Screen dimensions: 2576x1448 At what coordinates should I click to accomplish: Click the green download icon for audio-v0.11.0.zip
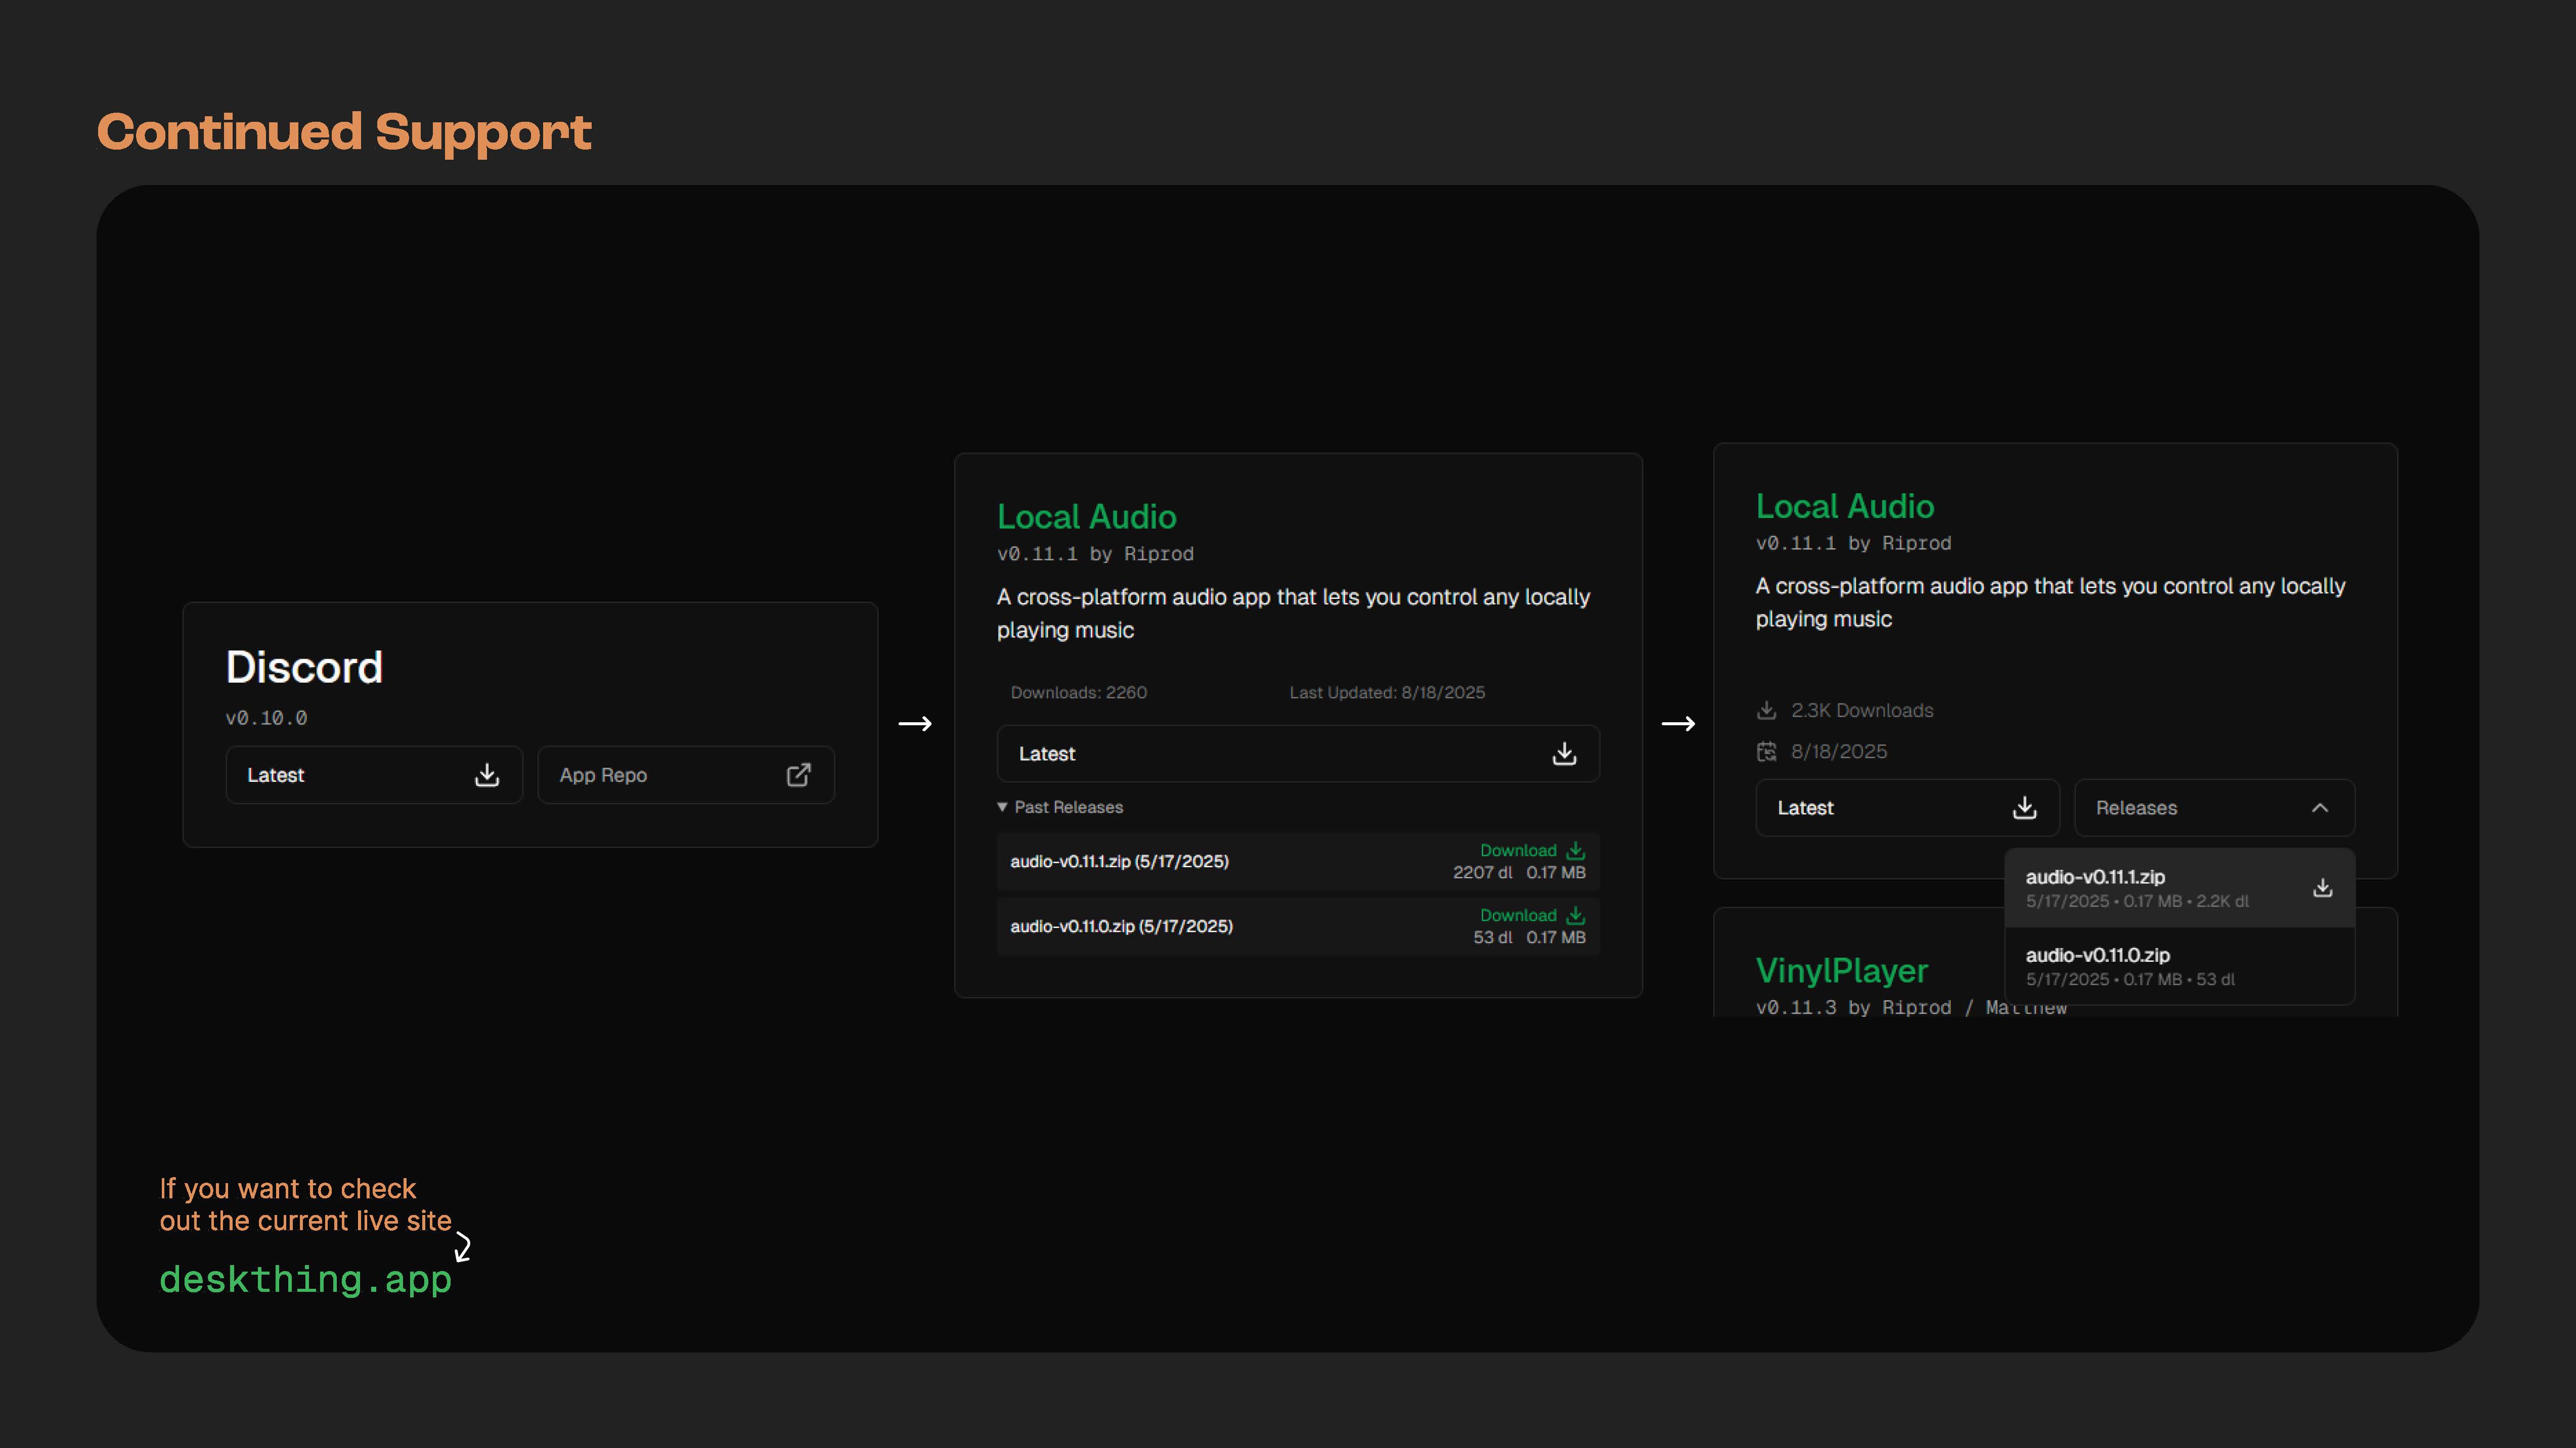click(1576, 915)
